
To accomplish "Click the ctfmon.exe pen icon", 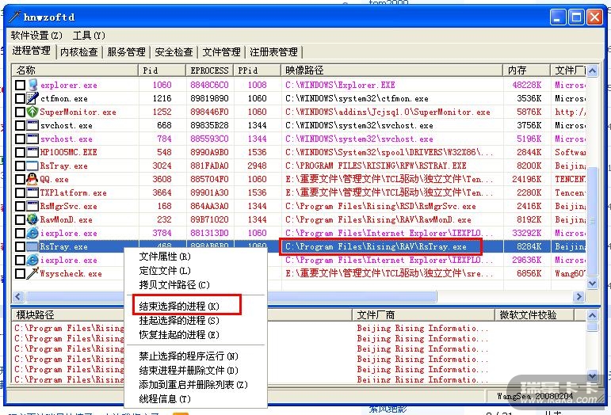I will point(32,98).
